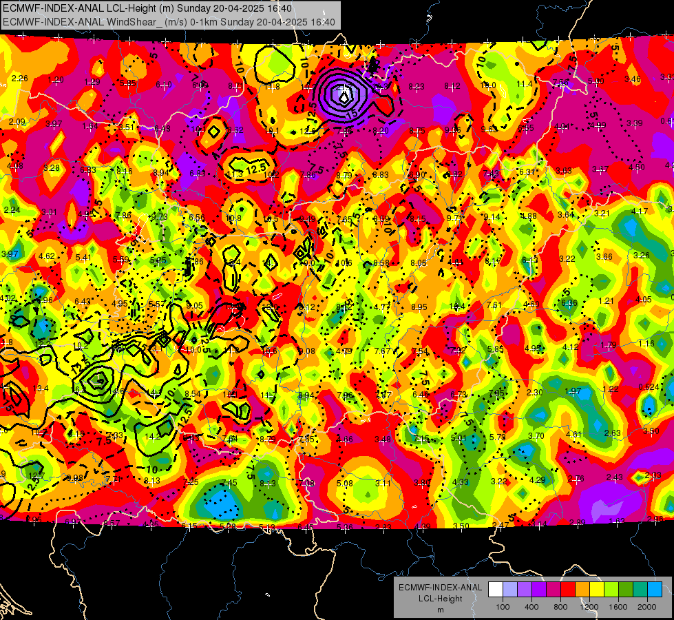Click the grid value 8.23
Viewport: 674px width, 620px height.
(416, 87)
